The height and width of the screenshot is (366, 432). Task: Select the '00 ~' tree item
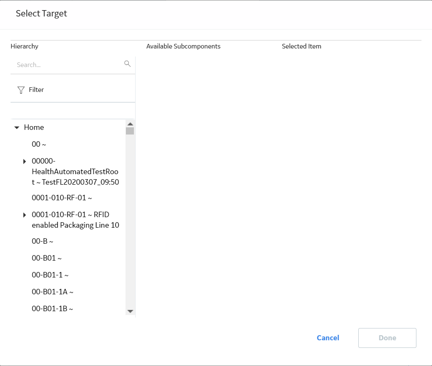tap(39, 144)
